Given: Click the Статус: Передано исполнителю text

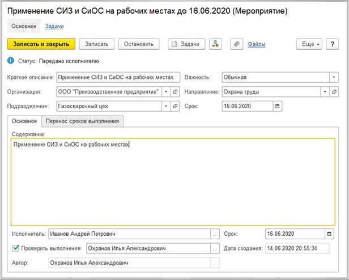Looking at the screenshot, I should [58, 61].
